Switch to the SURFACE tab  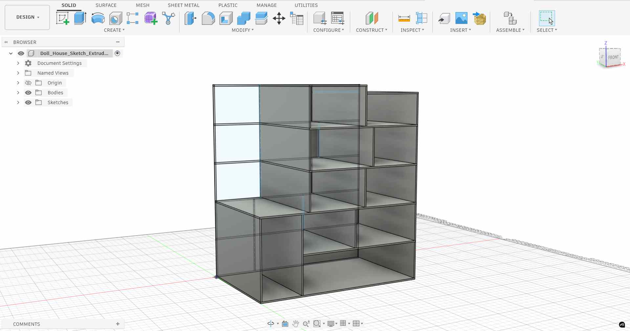[106, 5]
